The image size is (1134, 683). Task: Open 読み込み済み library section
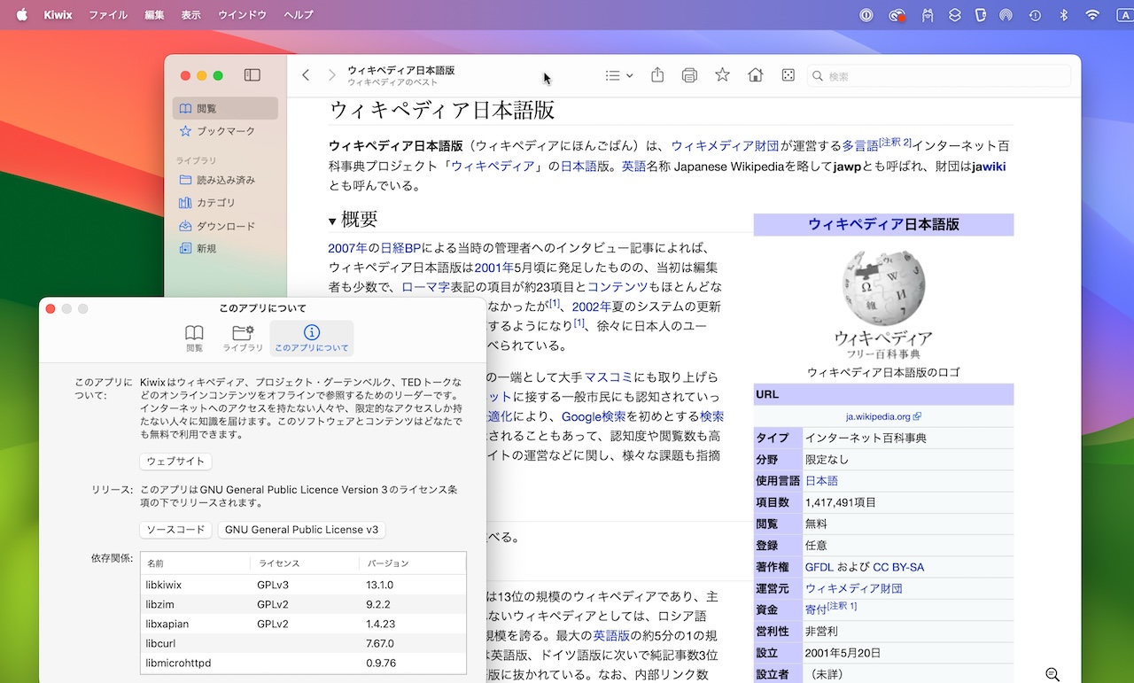click(225, 180)
